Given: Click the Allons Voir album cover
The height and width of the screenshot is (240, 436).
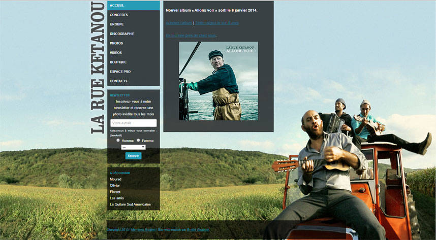Looking at the screenshot, I should tap(219, 81).
